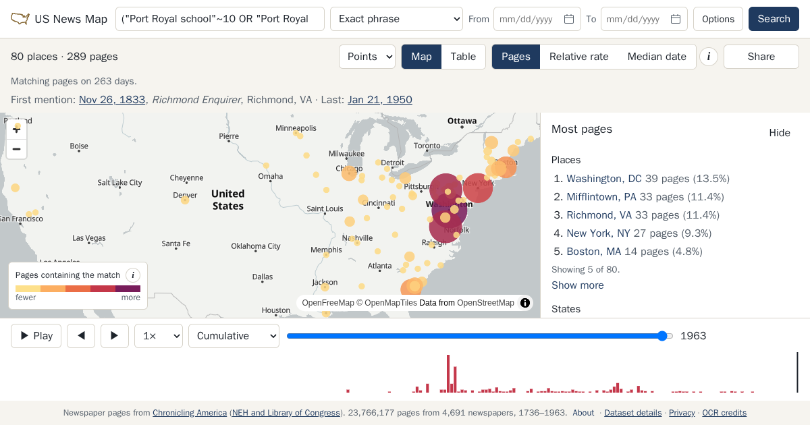Click the Search button

tap(774, 19)
